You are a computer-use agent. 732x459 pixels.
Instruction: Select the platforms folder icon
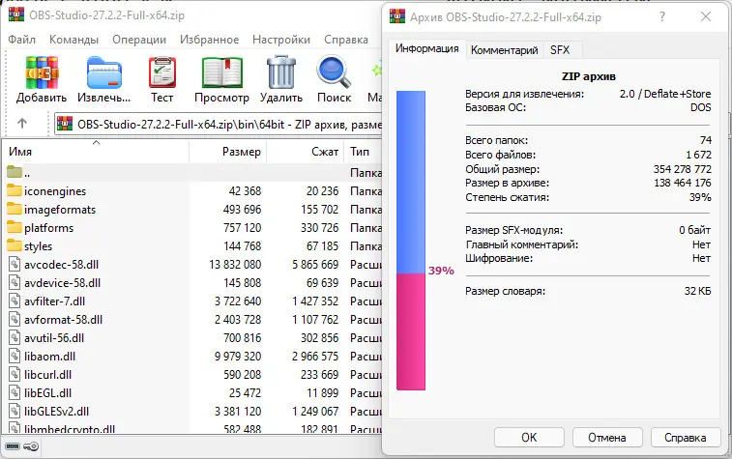tap(15, 228)
